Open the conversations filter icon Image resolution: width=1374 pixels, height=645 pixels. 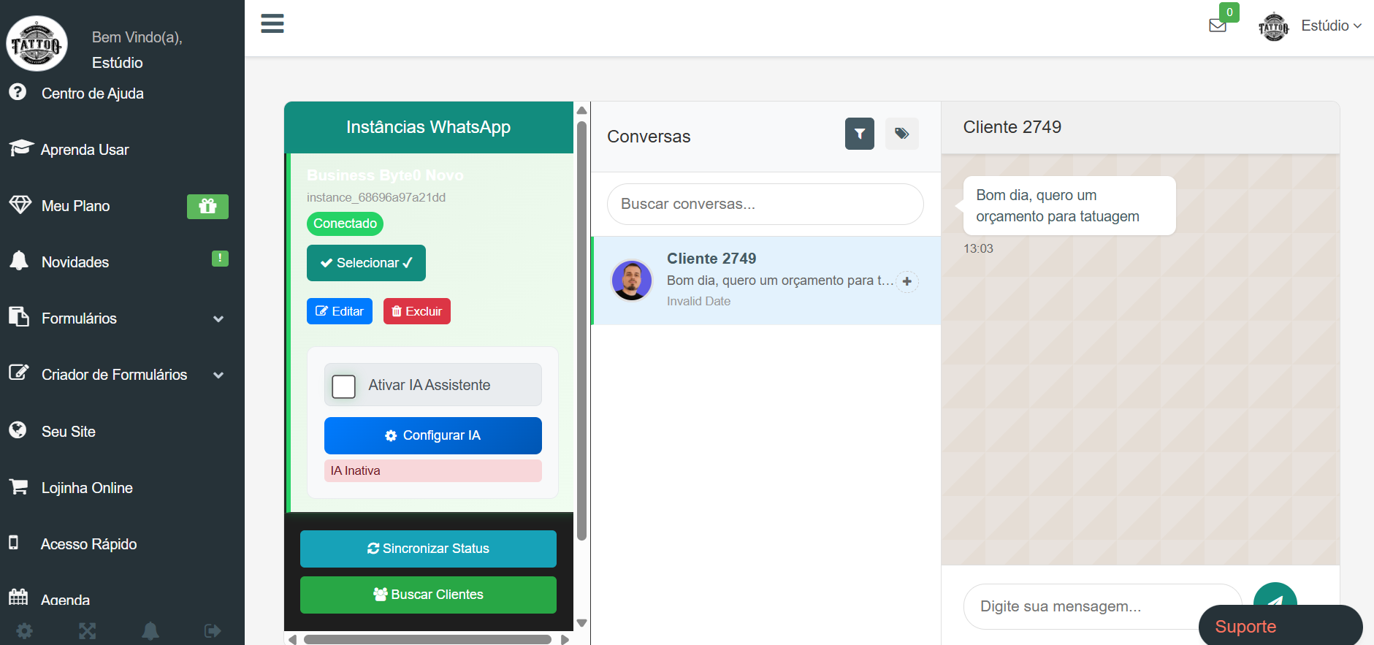(860, 134)
